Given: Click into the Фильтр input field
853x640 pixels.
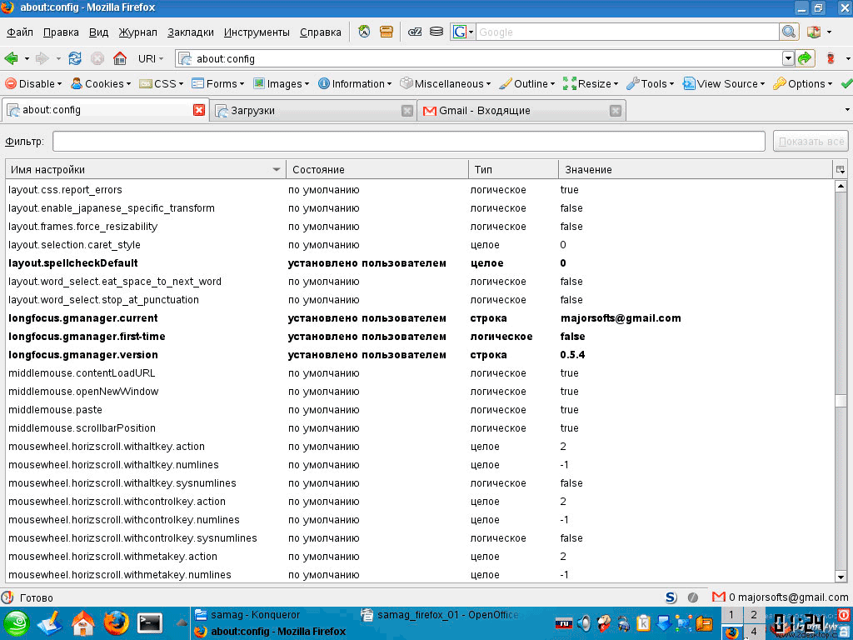Looking at the screenshot, I should (408, 142).
